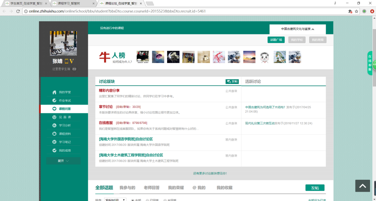376x201 pixels.
Task: Switch to the 老师回答 tab
Action: click(x=152, y=188)
